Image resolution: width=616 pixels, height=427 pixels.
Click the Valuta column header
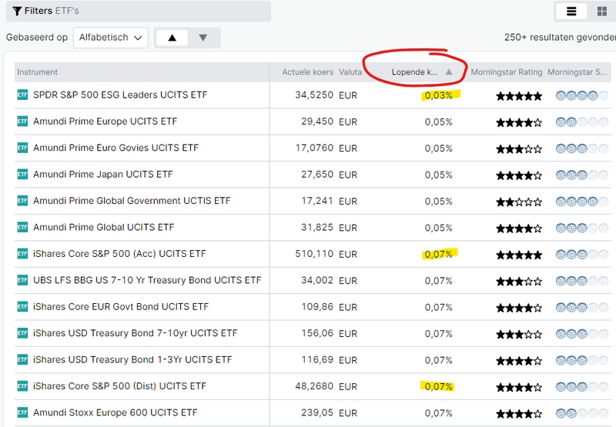point(351,72)
